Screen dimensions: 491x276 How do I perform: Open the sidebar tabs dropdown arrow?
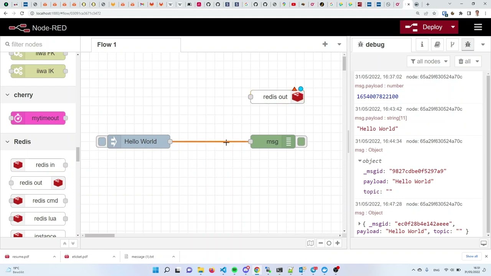[483, 44]
